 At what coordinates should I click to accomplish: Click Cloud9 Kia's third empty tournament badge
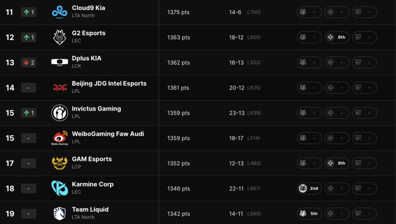tap(365, 12)
